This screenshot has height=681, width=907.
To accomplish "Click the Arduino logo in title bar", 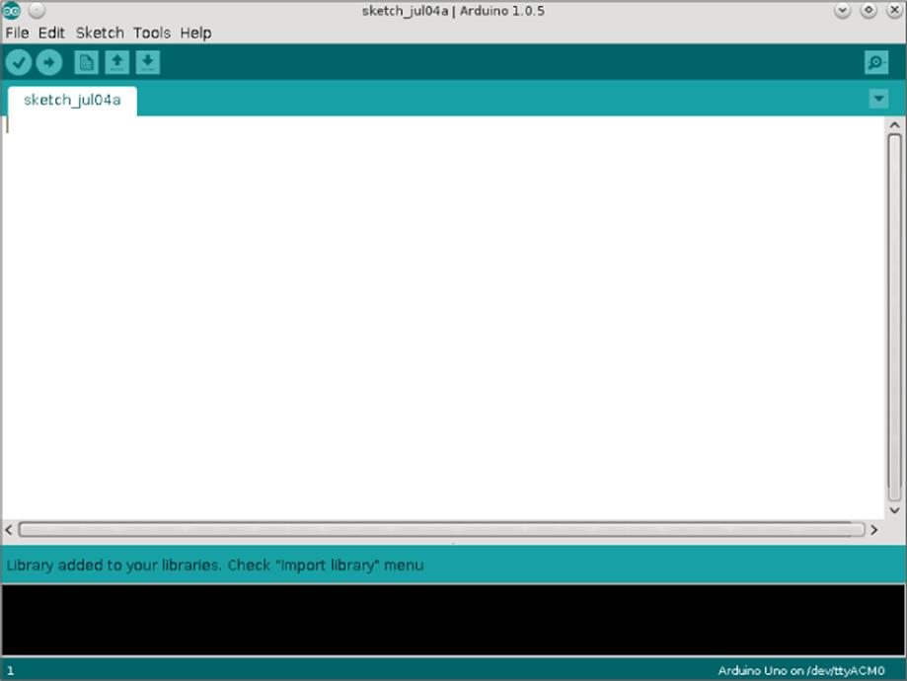I will (12, 11).
